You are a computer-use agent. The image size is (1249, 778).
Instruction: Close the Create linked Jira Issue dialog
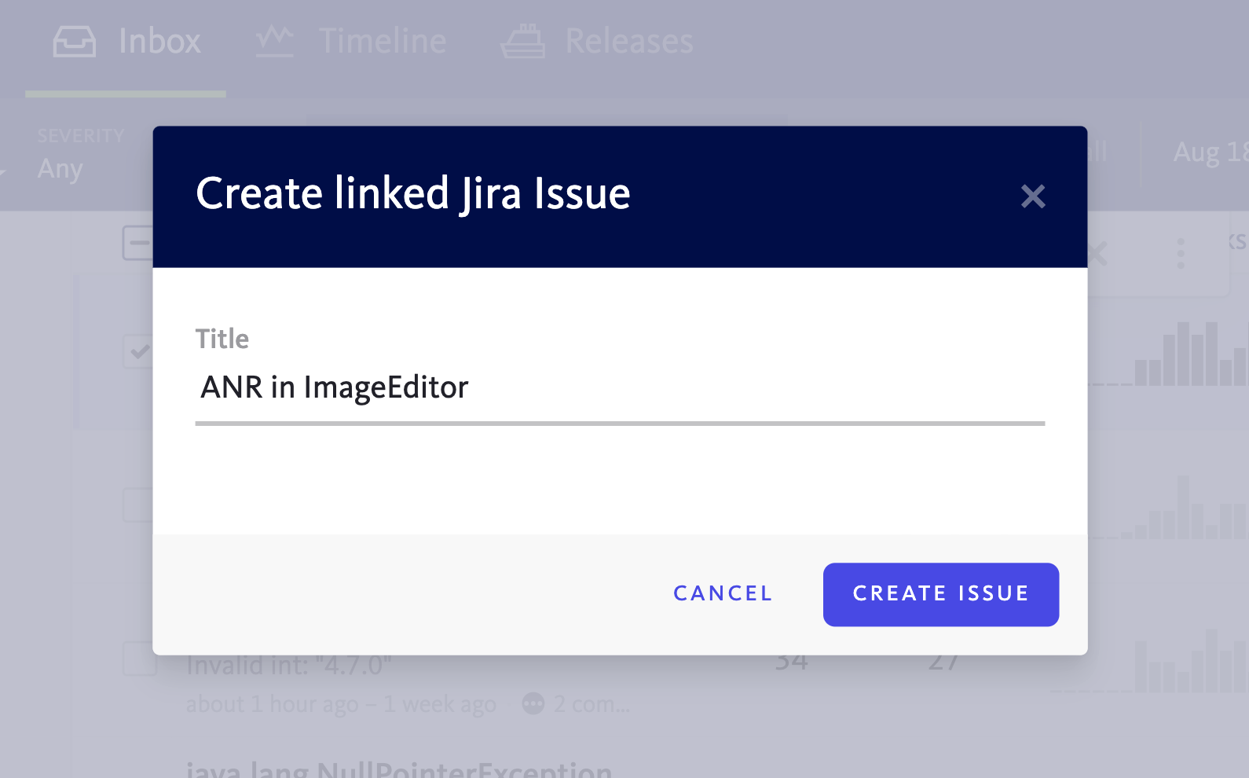(x=1032, y=196)
